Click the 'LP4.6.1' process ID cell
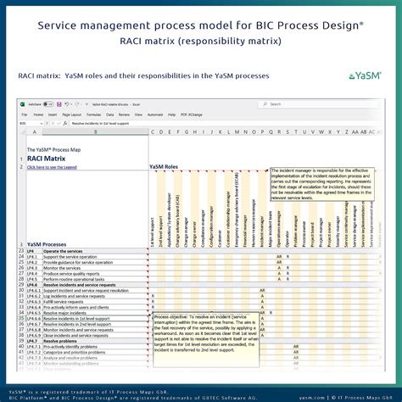The image size is (402, 402). (34, 291)
